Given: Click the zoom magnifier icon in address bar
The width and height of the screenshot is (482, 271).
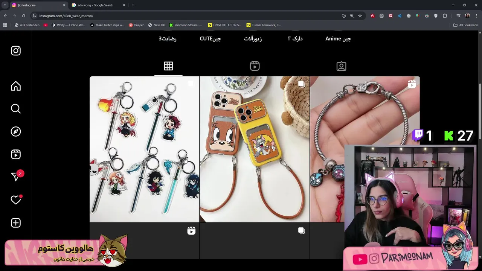Looking at the screenshot, I should [x=352, y=16].
